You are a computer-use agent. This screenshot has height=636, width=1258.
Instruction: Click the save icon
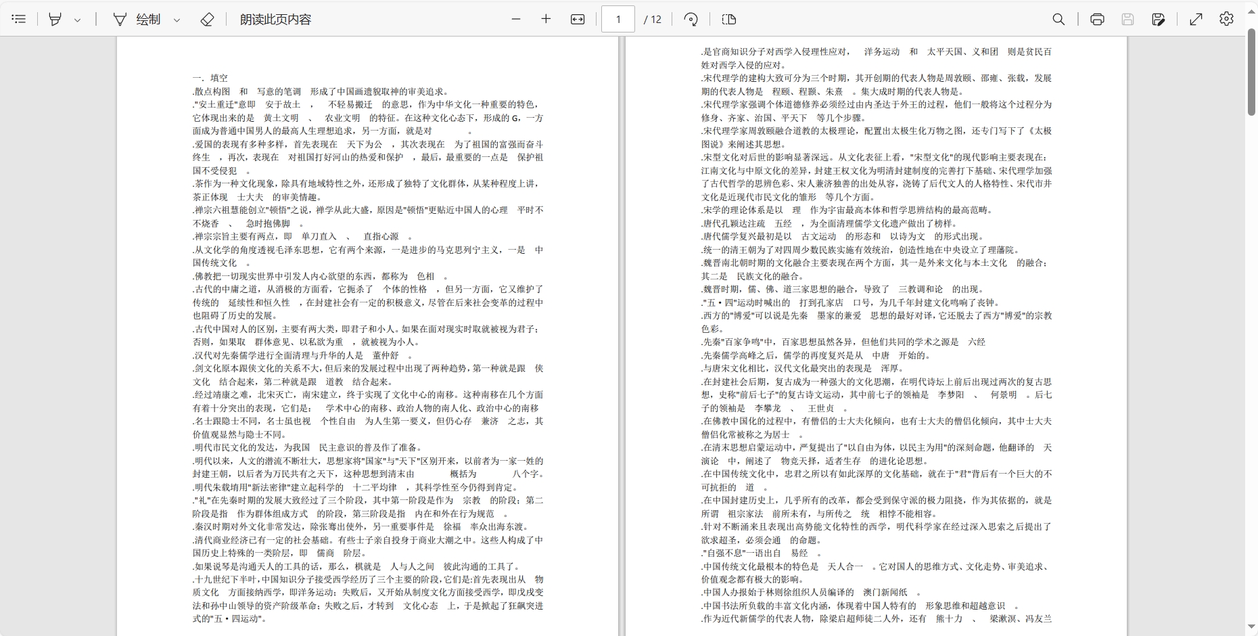(1127, 19)
